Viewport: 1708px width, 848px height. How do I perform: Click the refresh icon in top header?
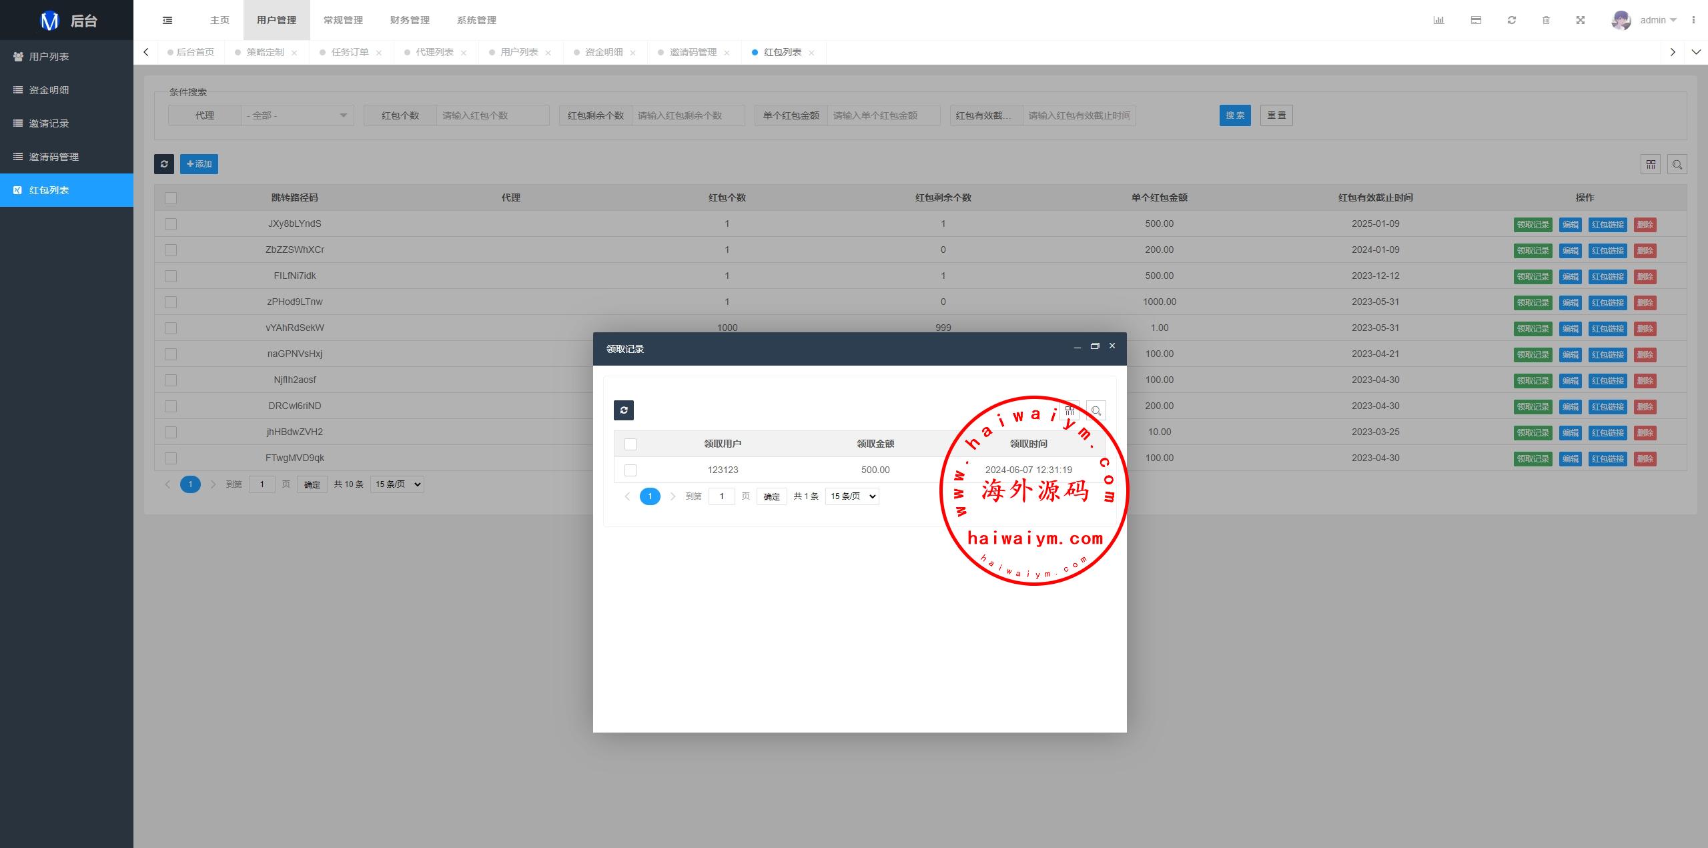tap(1512, 20)
